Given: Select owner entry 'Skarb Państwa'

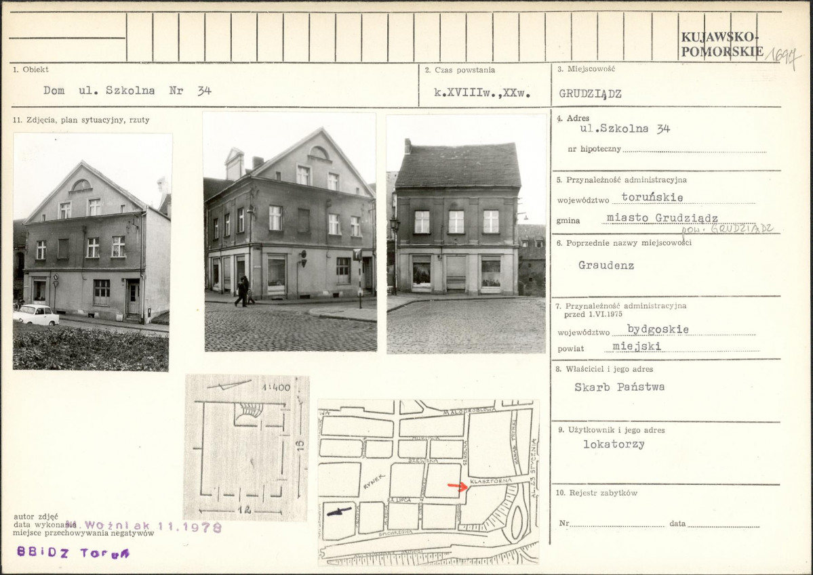Looking at the screenshot, I should click(619, 387).
